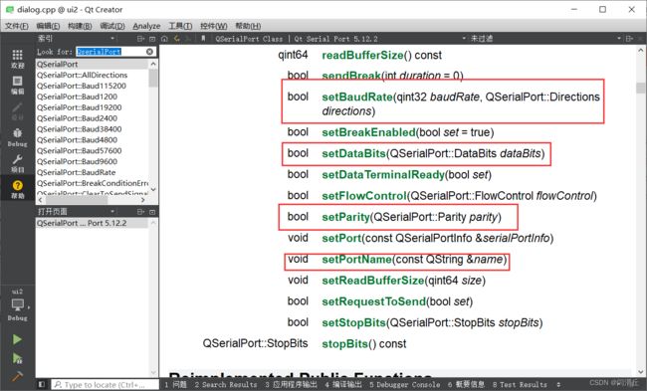Switch to Debug mode in sidebar
The width and height of the screenshot is (647, 391).
pos(17,137)
